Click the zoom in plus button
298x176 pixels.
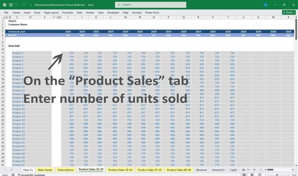(x=289, y=175)
